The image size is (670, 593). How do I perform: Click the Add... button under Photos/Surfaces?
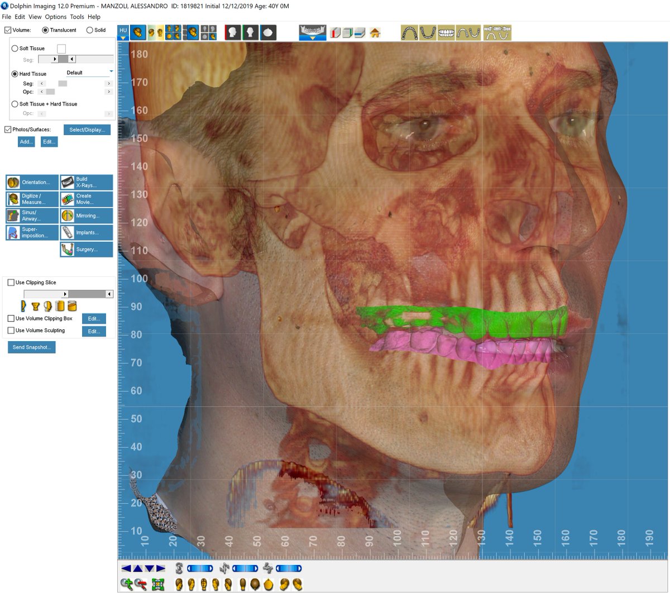point(26,142)
